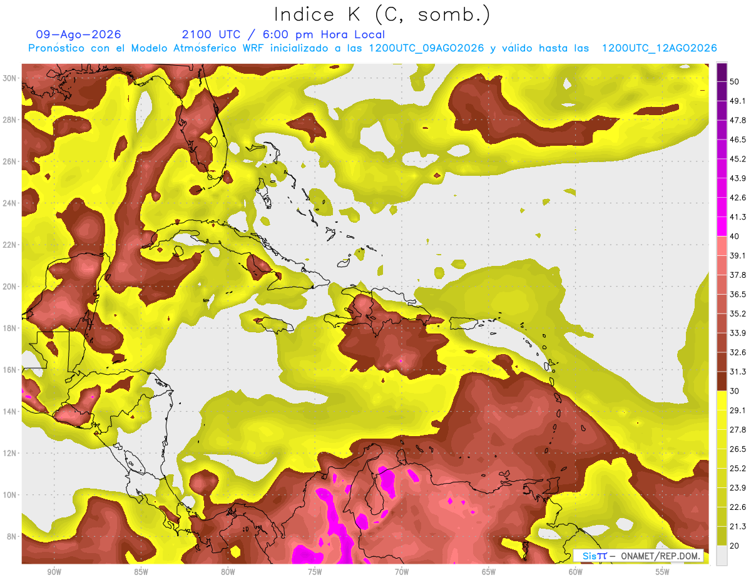Screen dimensions: 751x580
Task: Click the colorbar label "36.5"
Action: [x=737, y=294]
